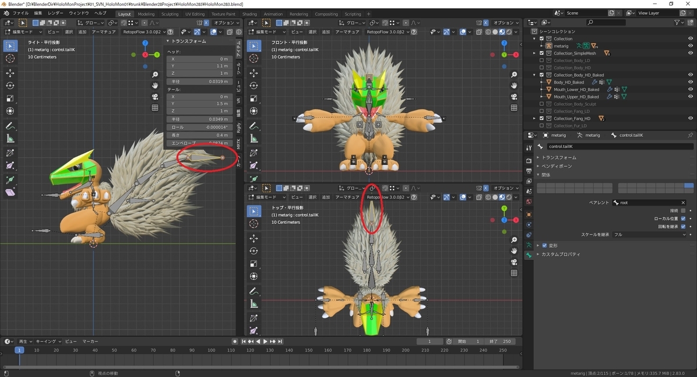Select the Scale tool in right ortho viewport

10,99
